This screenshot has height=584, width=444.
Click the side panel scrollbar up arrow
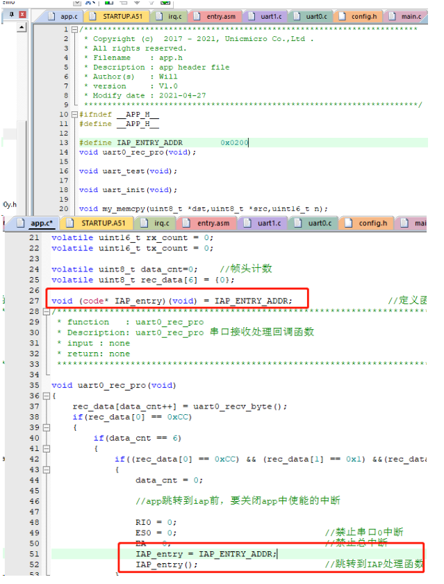click(21, 28)
